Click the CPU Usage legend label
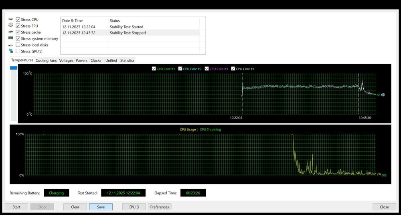Image resolution: width=401 pixels, height=215 pixels. coord(188,129)
